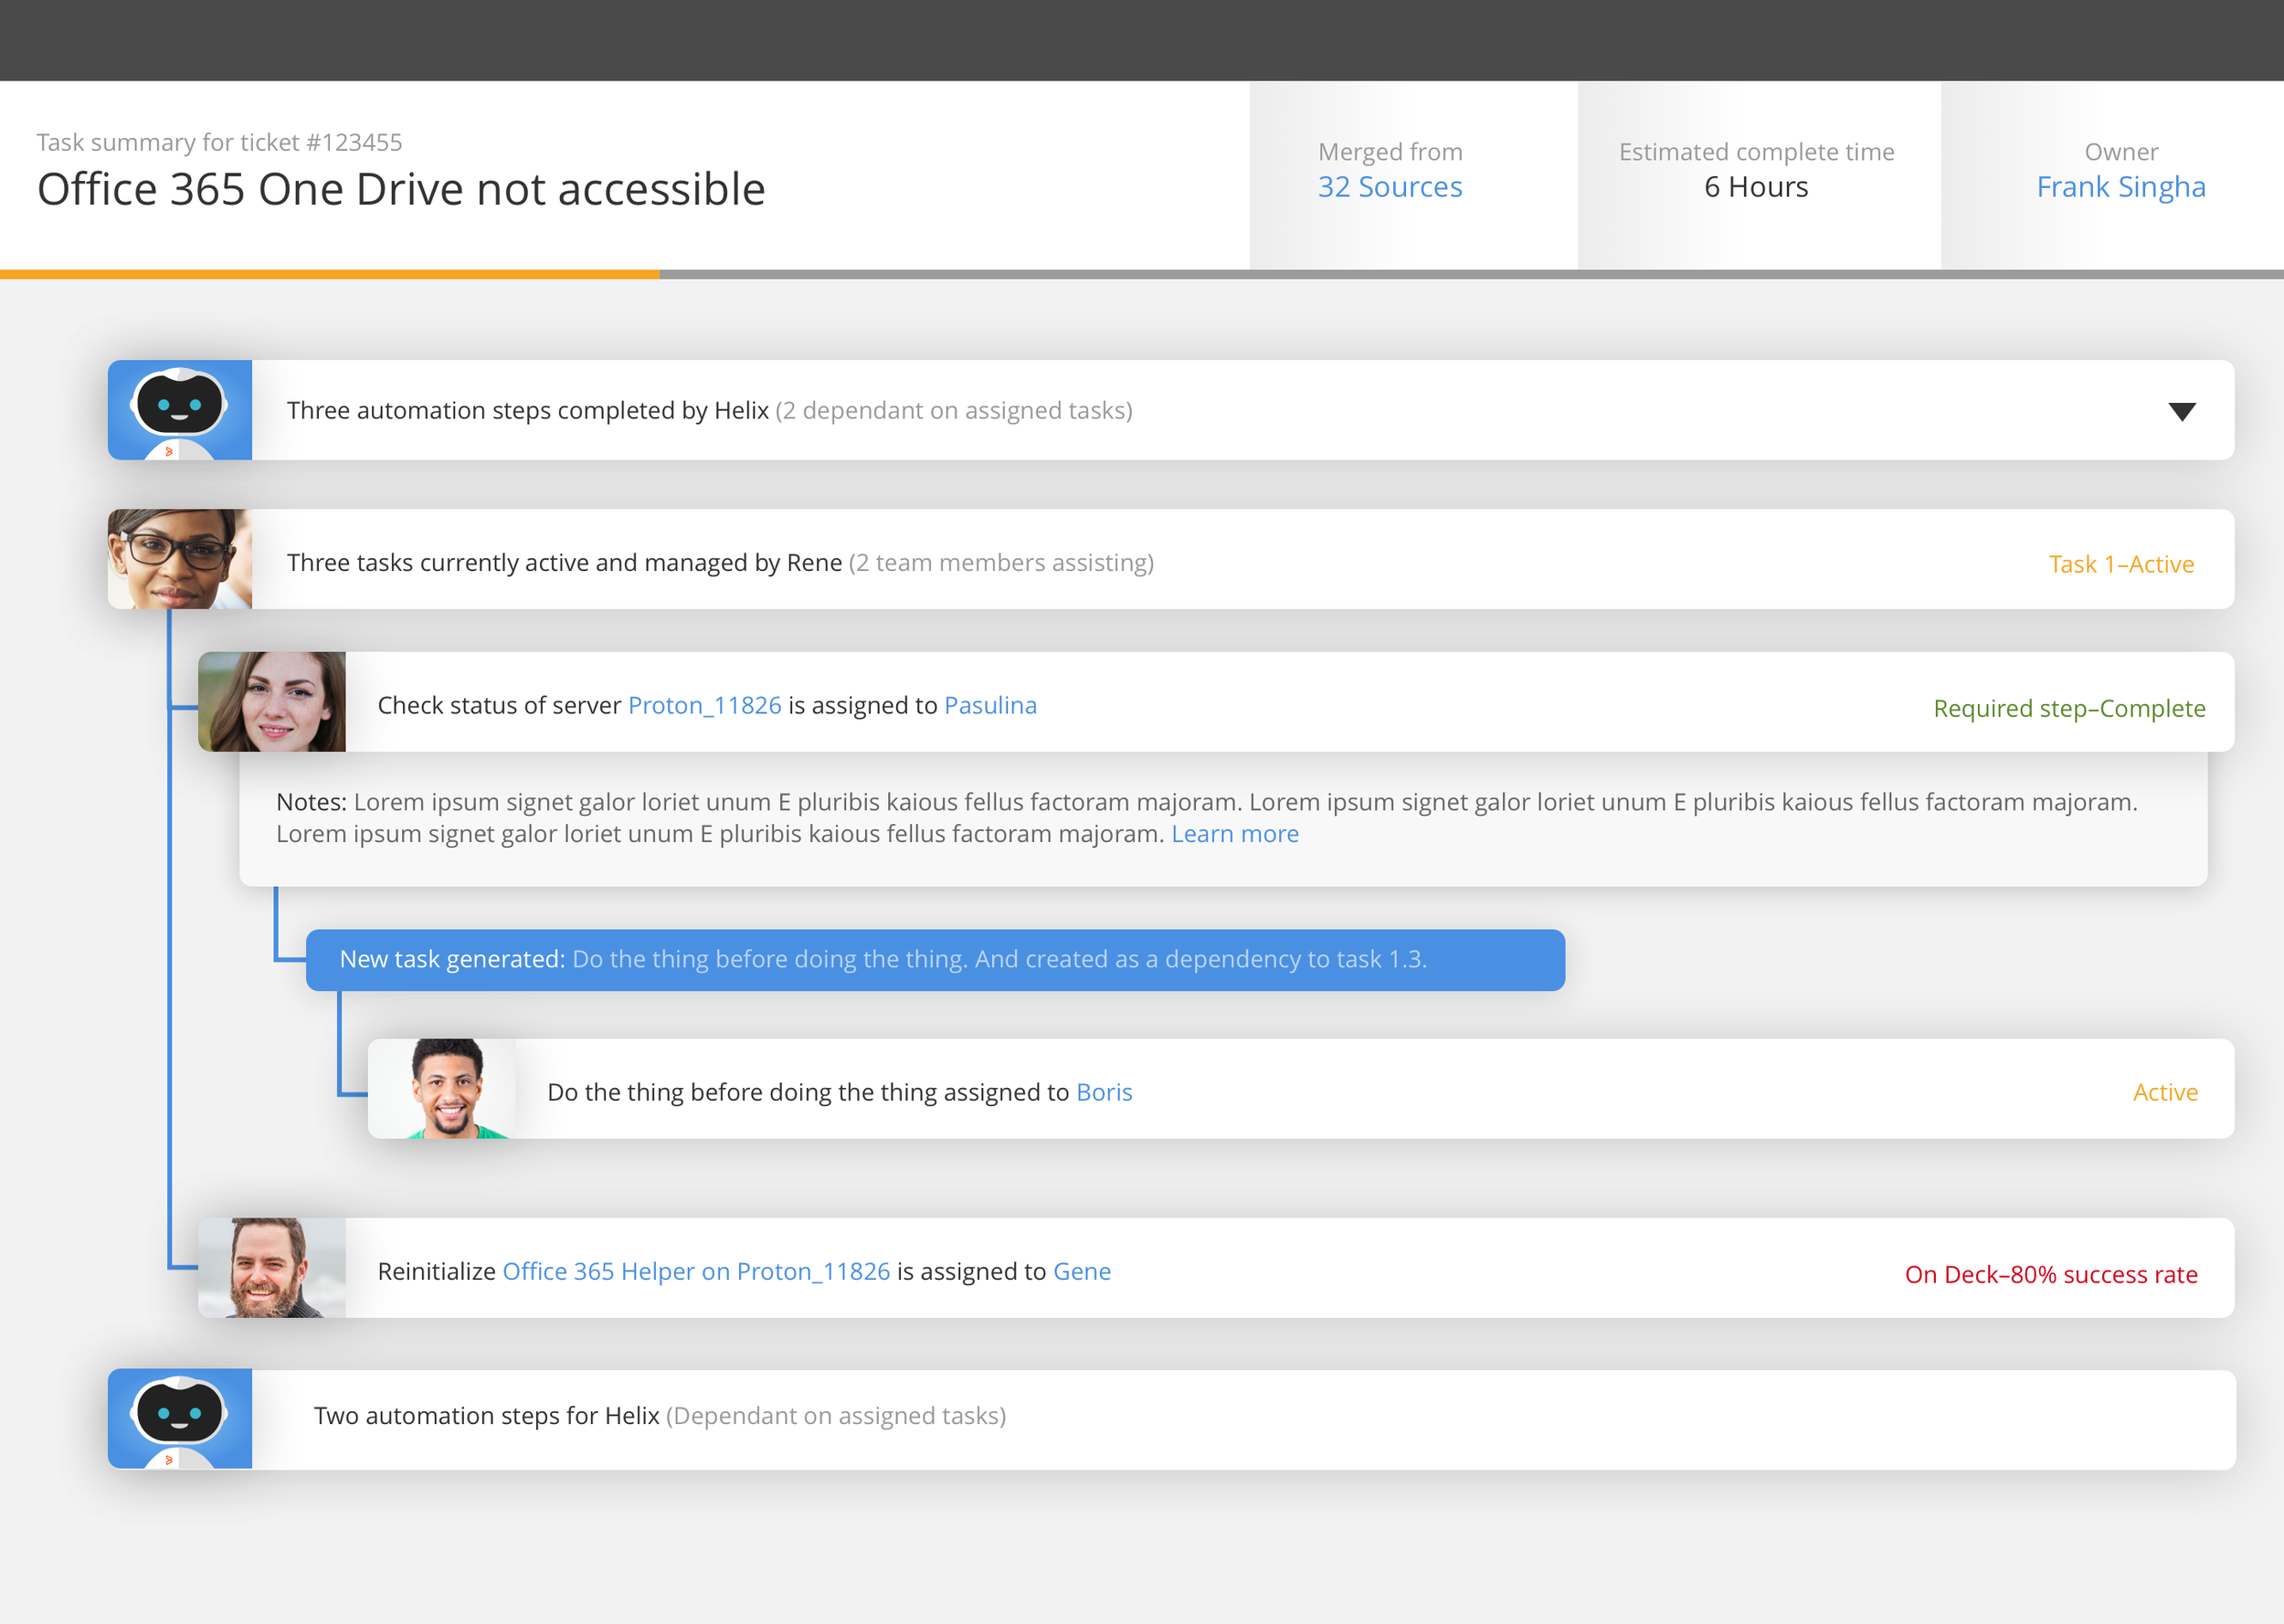Open the 32 Sources link
2284x1624 pixels.
tap(1389, 187)
